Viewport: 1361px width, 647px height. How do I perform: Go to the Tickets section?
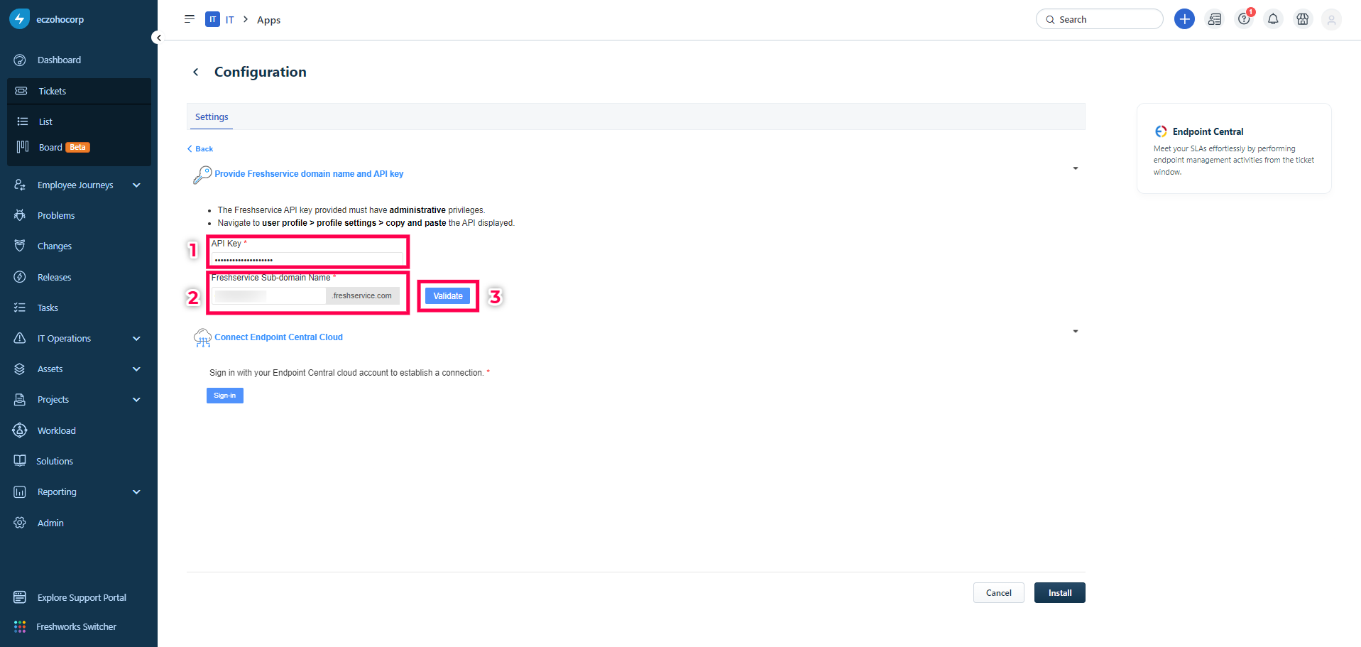[x=79, y=91]
